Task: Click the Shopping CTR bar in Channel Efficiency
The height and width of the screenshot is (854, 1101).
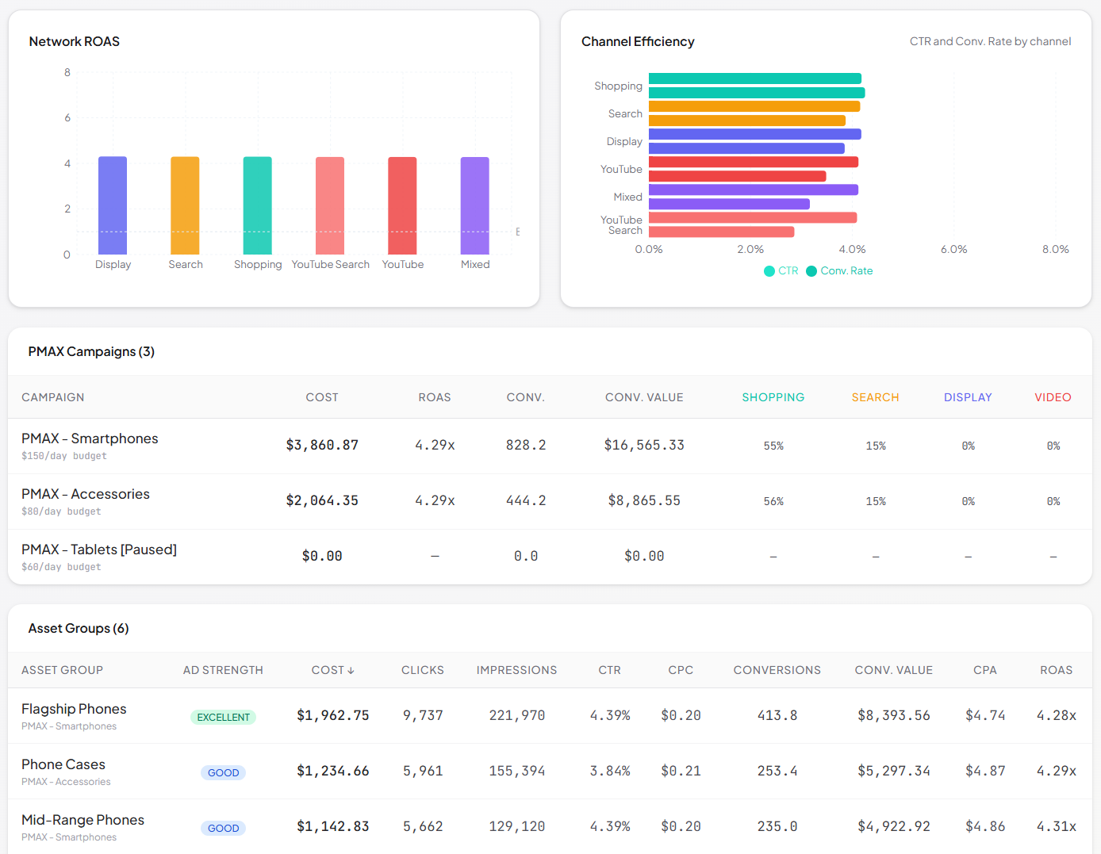Action: [x=754, y=78]
